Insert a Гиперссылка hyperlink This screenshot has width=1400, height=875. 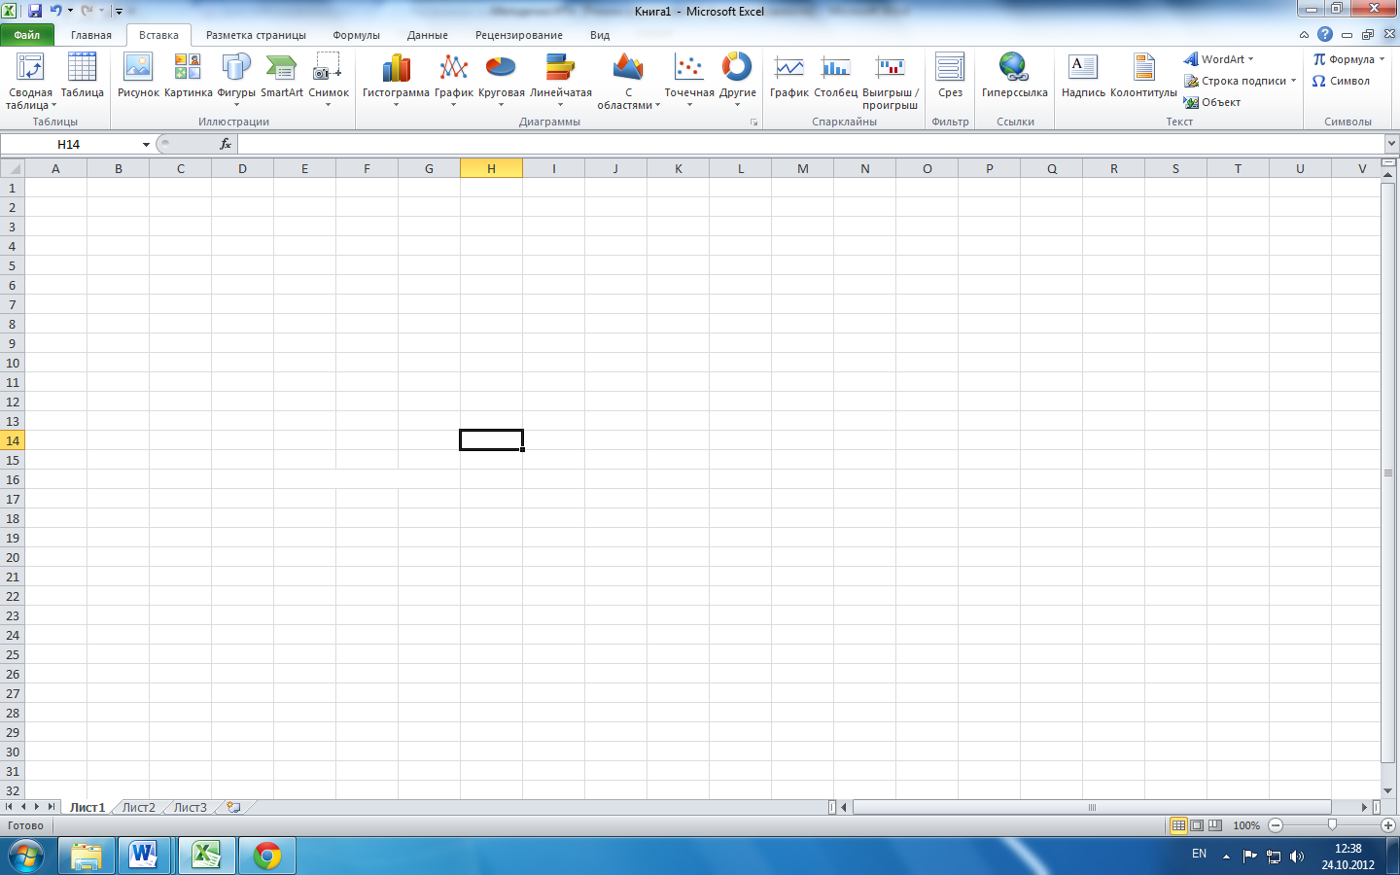(1015, 76)
